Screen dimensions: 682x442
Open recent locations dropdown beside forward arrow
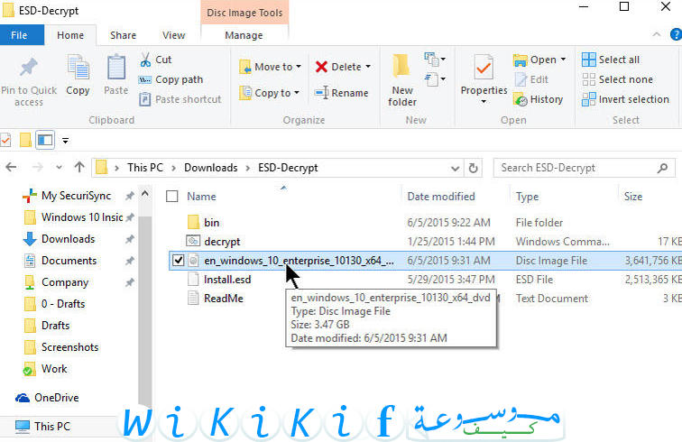[59, 167]
